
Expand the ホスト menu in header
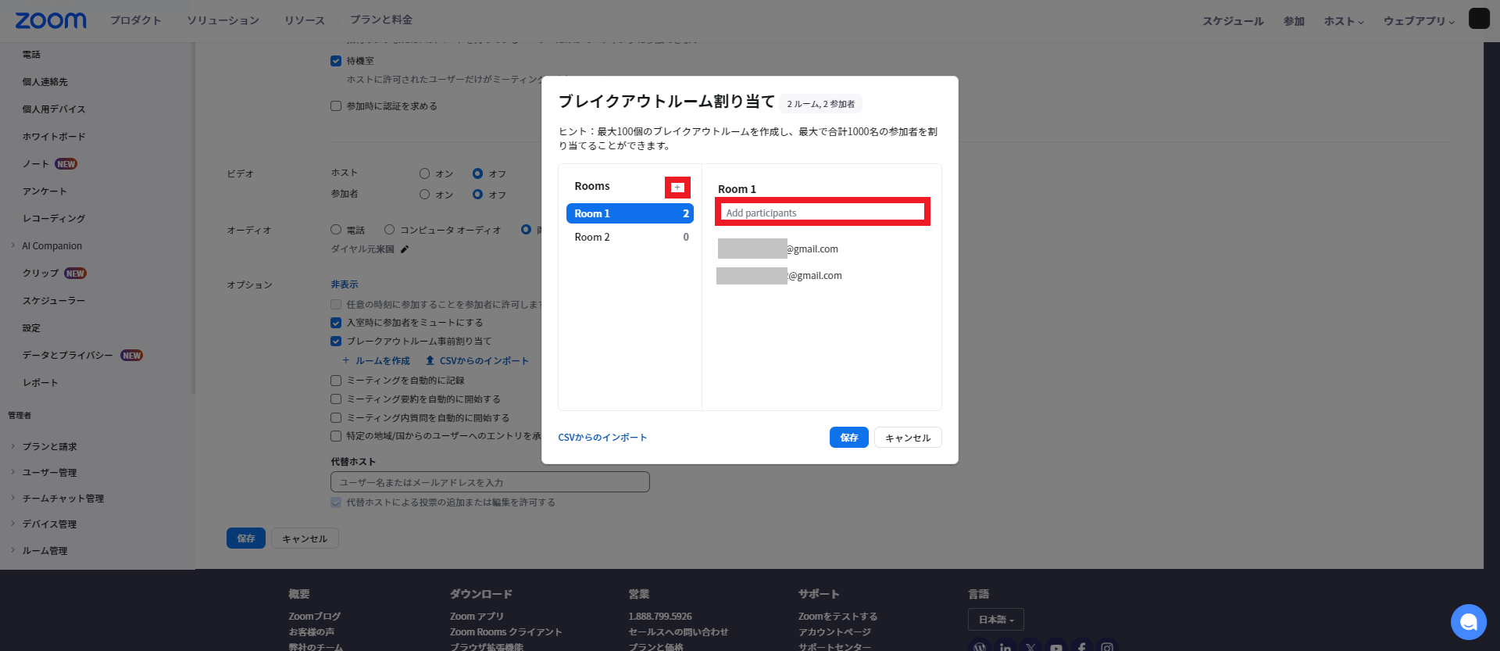(1343, 21)
